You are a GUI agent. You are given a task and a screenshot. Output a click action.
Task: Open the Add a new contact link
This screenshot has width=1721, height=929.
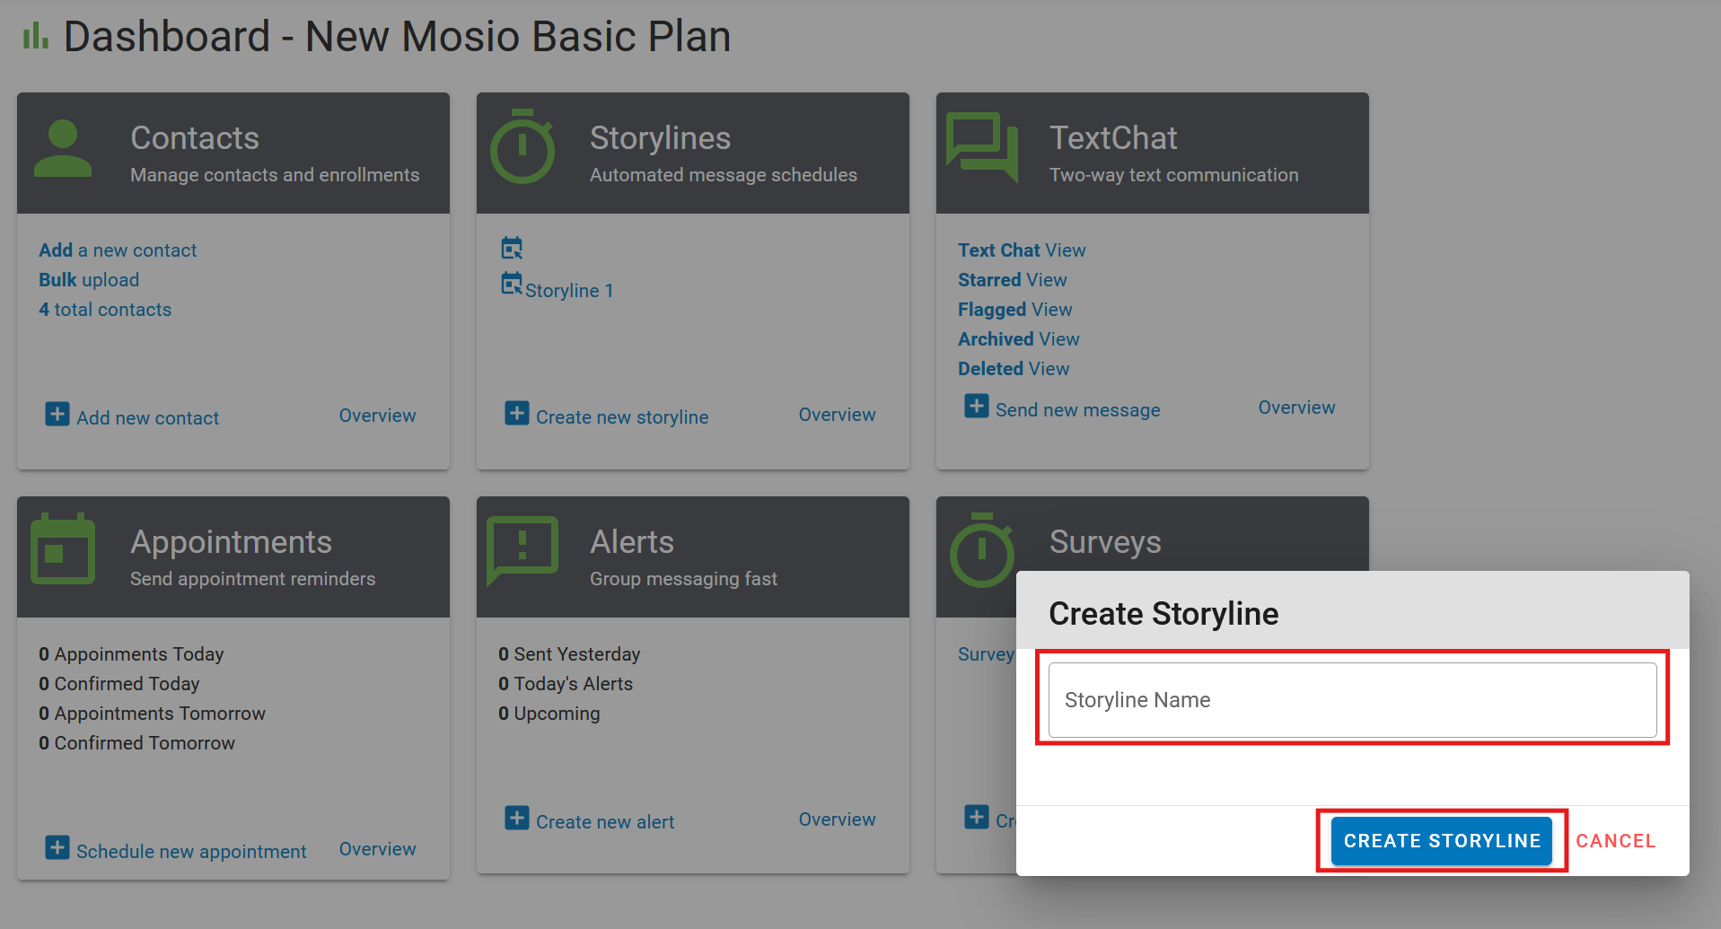[118, 250]
